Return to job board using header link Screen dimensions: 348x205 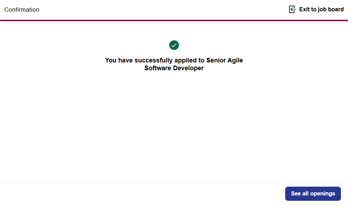pos(321,10)
